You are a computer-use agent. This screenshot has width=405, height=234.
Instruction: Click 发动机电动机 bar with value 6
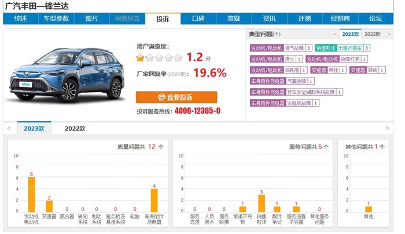coord(31,195)
